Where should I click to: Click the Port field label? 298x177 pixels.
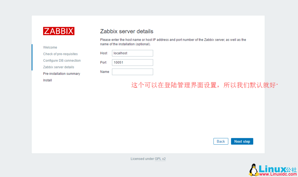[x=104, y=63]
